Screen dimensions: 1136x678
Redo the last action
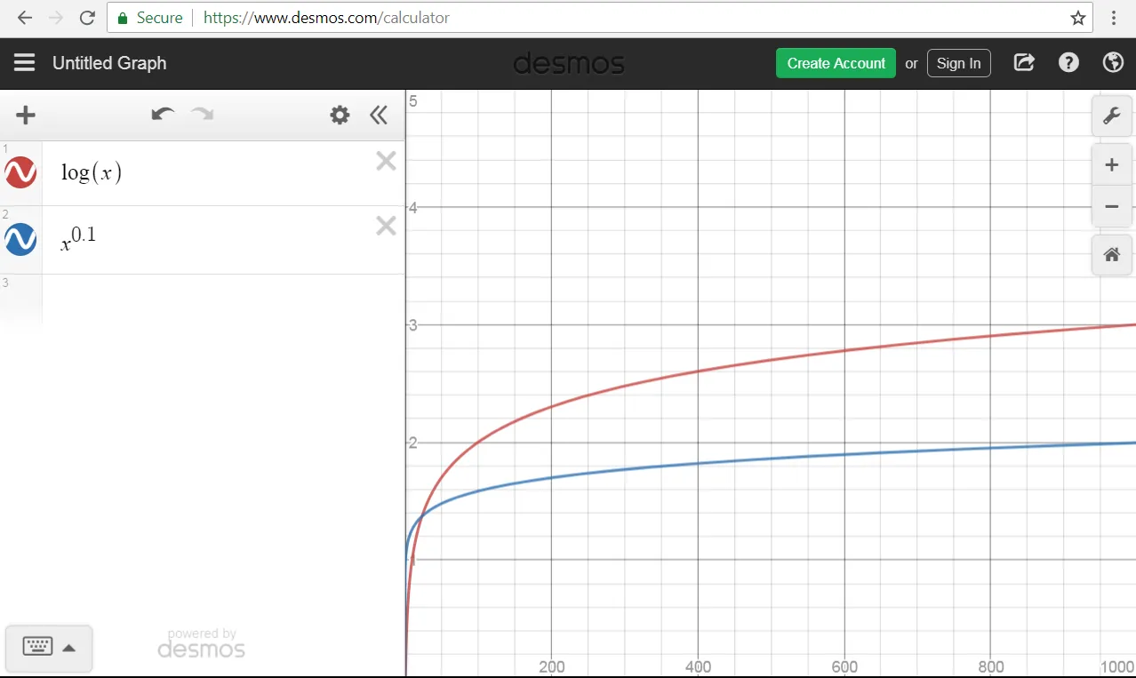click(x=203, y=114)
